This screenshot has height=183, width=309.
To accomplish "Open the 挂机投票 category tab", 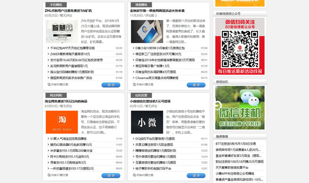I will [141, 95].
